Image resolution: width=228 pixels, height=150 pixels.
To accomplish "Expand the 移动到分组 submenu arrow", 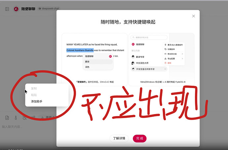I will coord(182,54).
